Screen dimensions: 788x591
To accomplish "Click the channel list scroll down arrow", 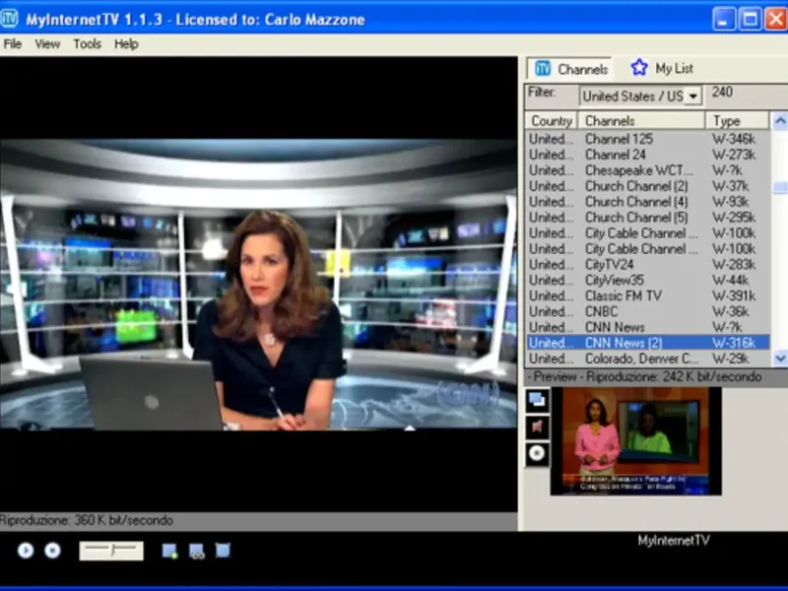I will click(780, 359).
